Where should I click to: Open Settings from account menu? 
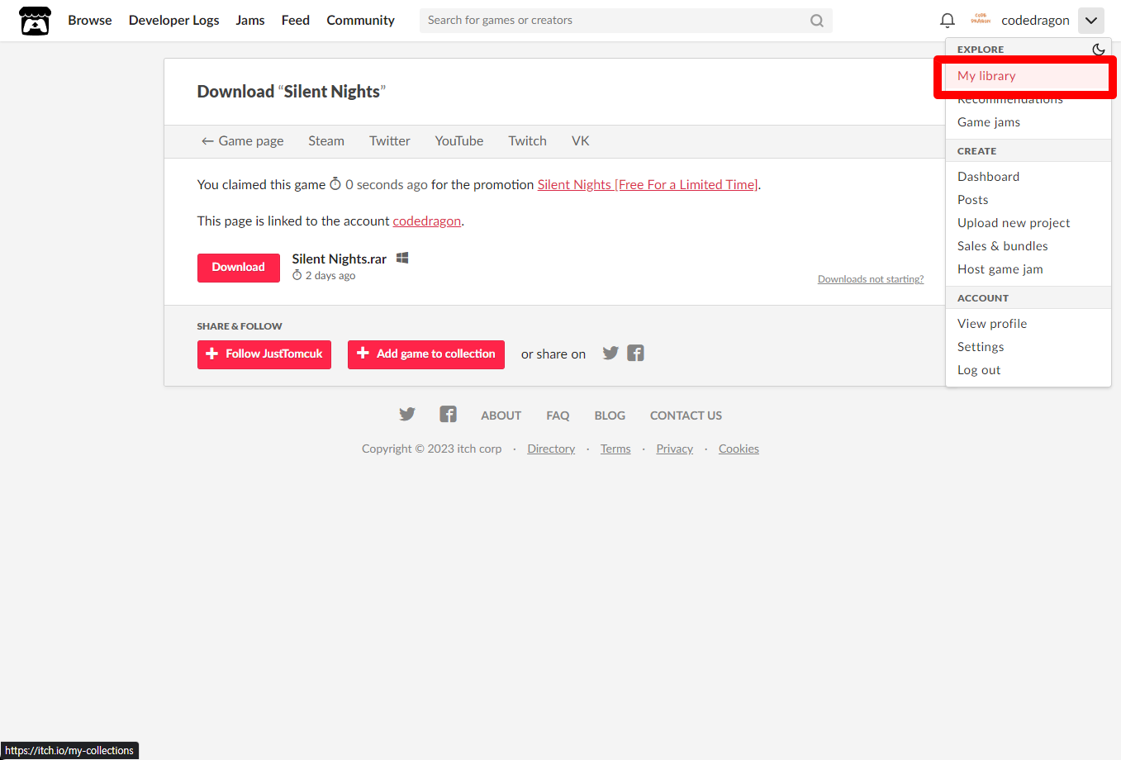(x=1028, y=347)
